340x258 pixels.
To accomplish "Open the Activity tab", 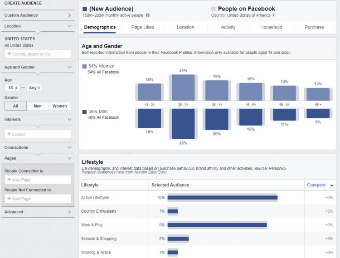I will point(228,27).
